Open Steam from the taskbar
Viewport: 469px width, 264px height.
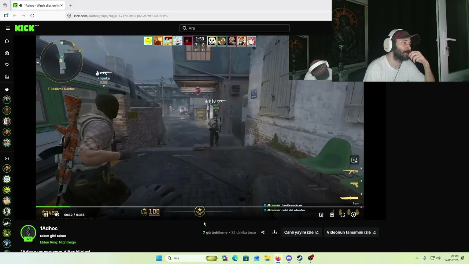click(x=299, y=258)
